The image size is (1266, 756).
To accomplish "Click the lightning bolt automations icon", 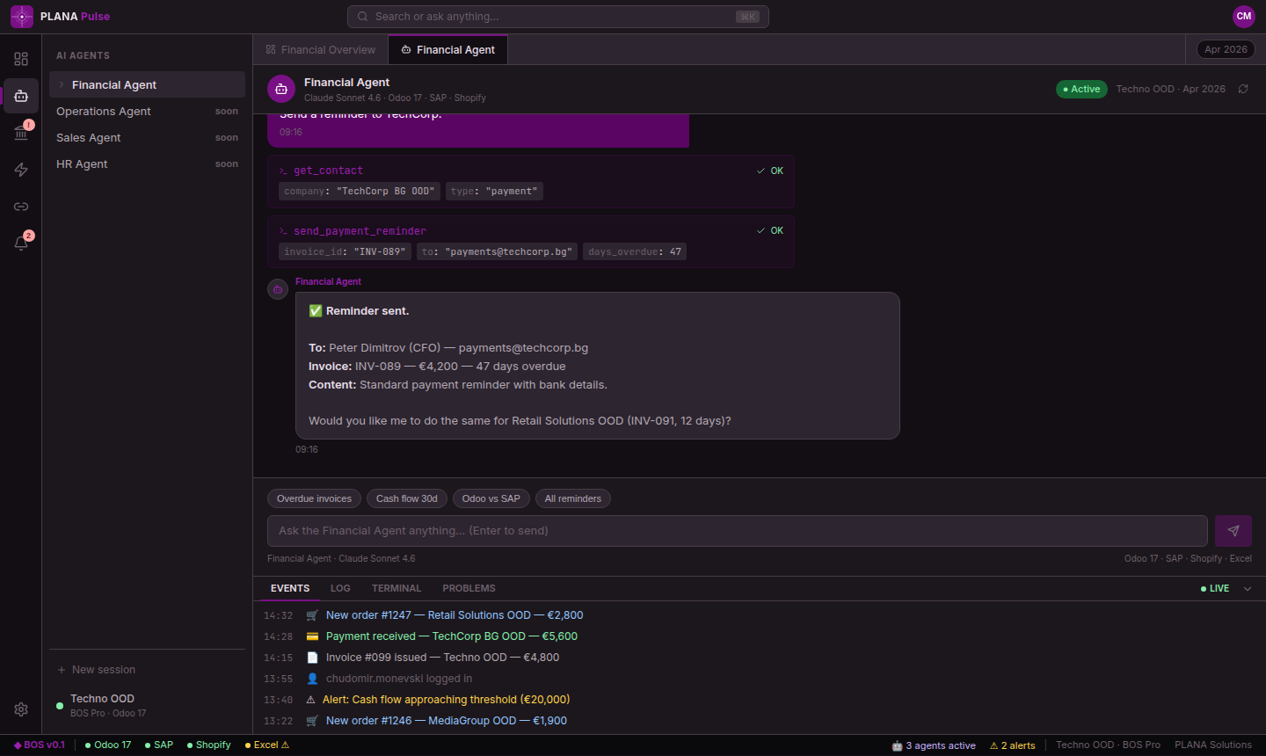I will click(21, 170).
